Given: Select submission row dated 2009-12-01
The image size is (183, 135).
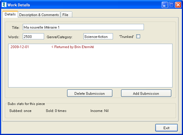Looking at the screenshot, I should 90,47.
